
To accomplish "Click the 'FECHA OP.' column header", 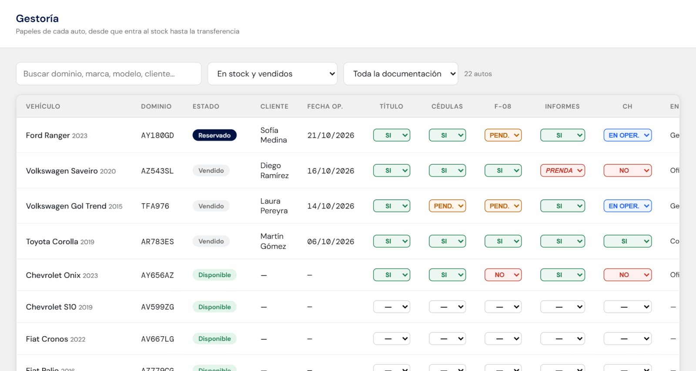I will coord(325,106).
